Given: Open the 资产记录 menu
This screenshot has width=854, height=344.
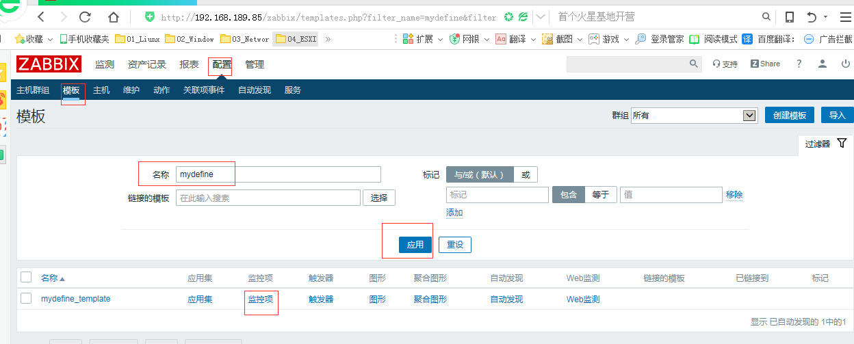Looking at the screenshot, I should point(147,64).
